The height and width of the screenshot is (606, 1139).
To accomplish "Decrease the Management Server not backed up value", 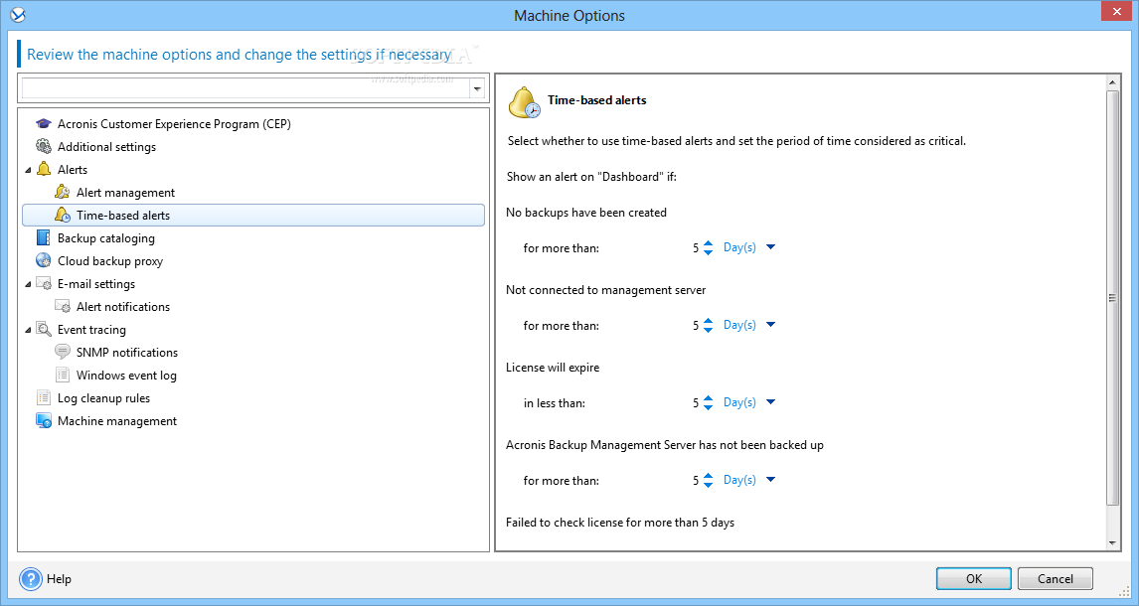I will coord(709,485).
